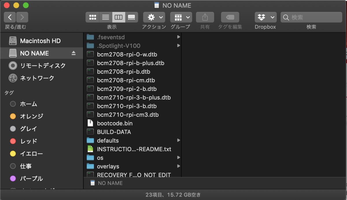The image size is (347, 200).
Task: Select BUILD-DATA file name
Action: pos(114,132)
